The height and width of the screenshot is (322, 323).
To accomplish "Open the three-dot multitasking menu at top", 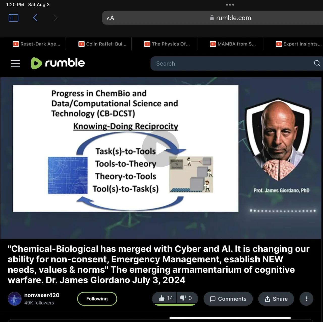I will 230,5.
